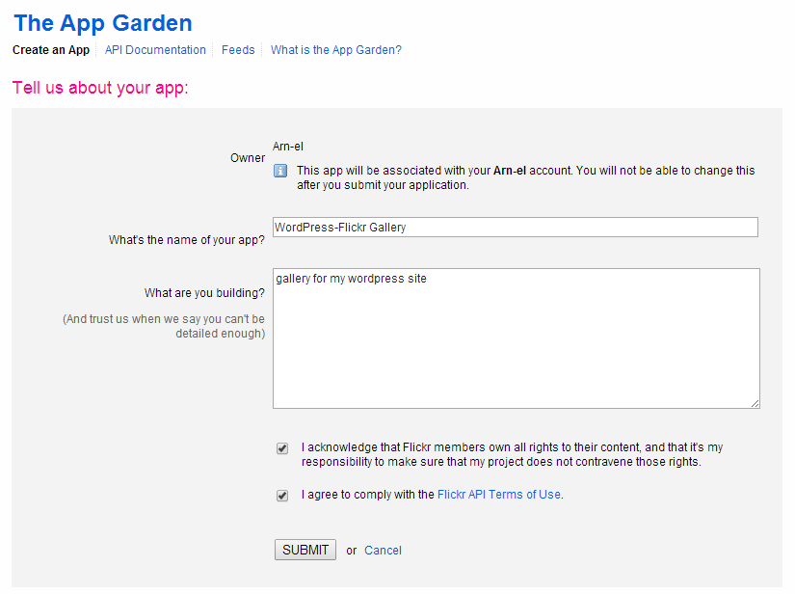Open 'What is the App Garden?' link
795x594 pixels.
(x=336, y=50)
